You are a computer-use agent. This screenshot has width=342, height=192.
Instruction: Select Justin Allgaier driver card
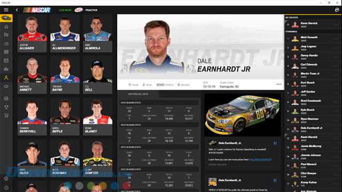tap(32, 33)
